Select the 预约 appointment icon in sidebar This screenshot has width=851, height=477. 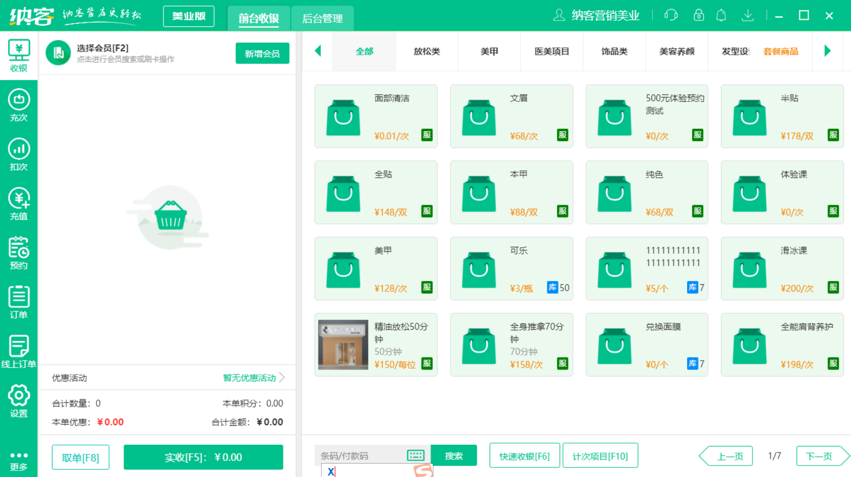pyautogui.click(x=18, y=252)
